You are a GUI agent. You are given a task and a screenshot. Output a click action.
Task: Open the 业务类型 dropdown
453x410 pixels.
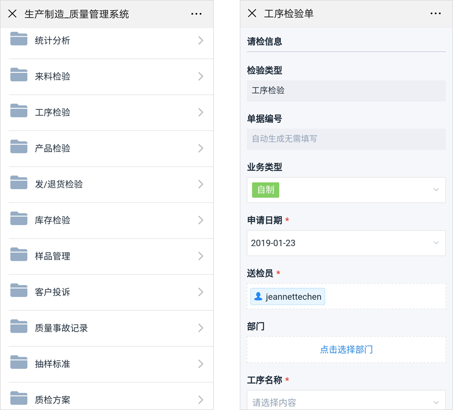click(436, 190)
